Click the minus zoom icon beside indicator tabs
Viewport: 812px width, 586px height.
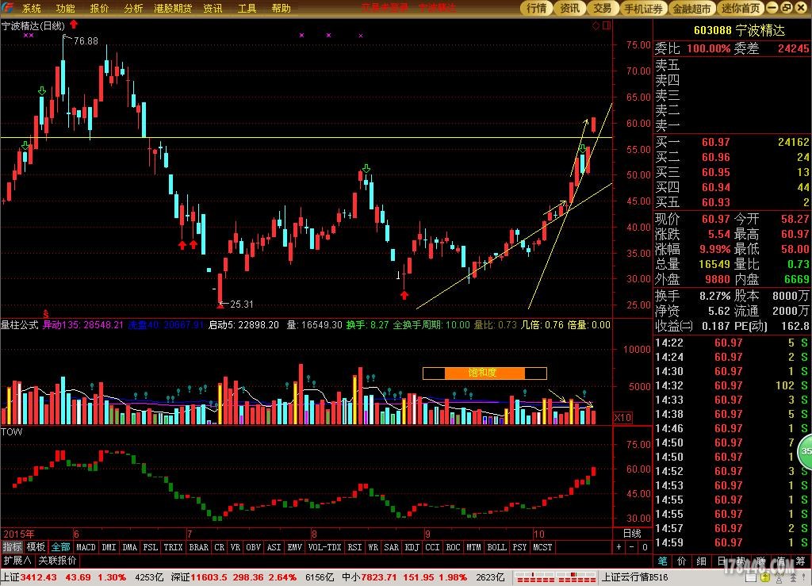click(630, 547)
